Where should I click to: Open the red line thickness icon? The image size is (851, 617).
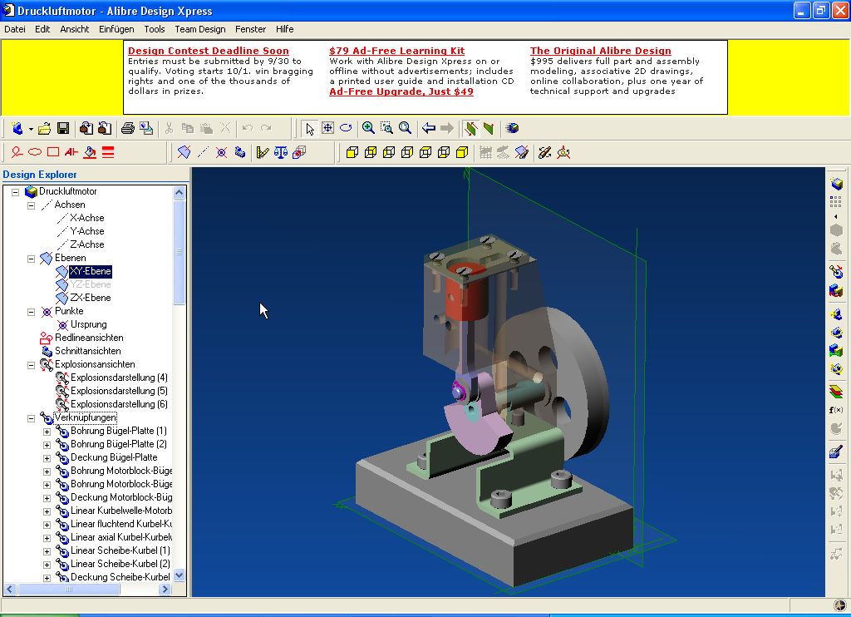tap(108, 153)
